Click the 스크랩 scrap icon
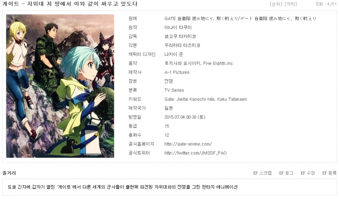The image size is (339, 199). [x=255, y=173]
